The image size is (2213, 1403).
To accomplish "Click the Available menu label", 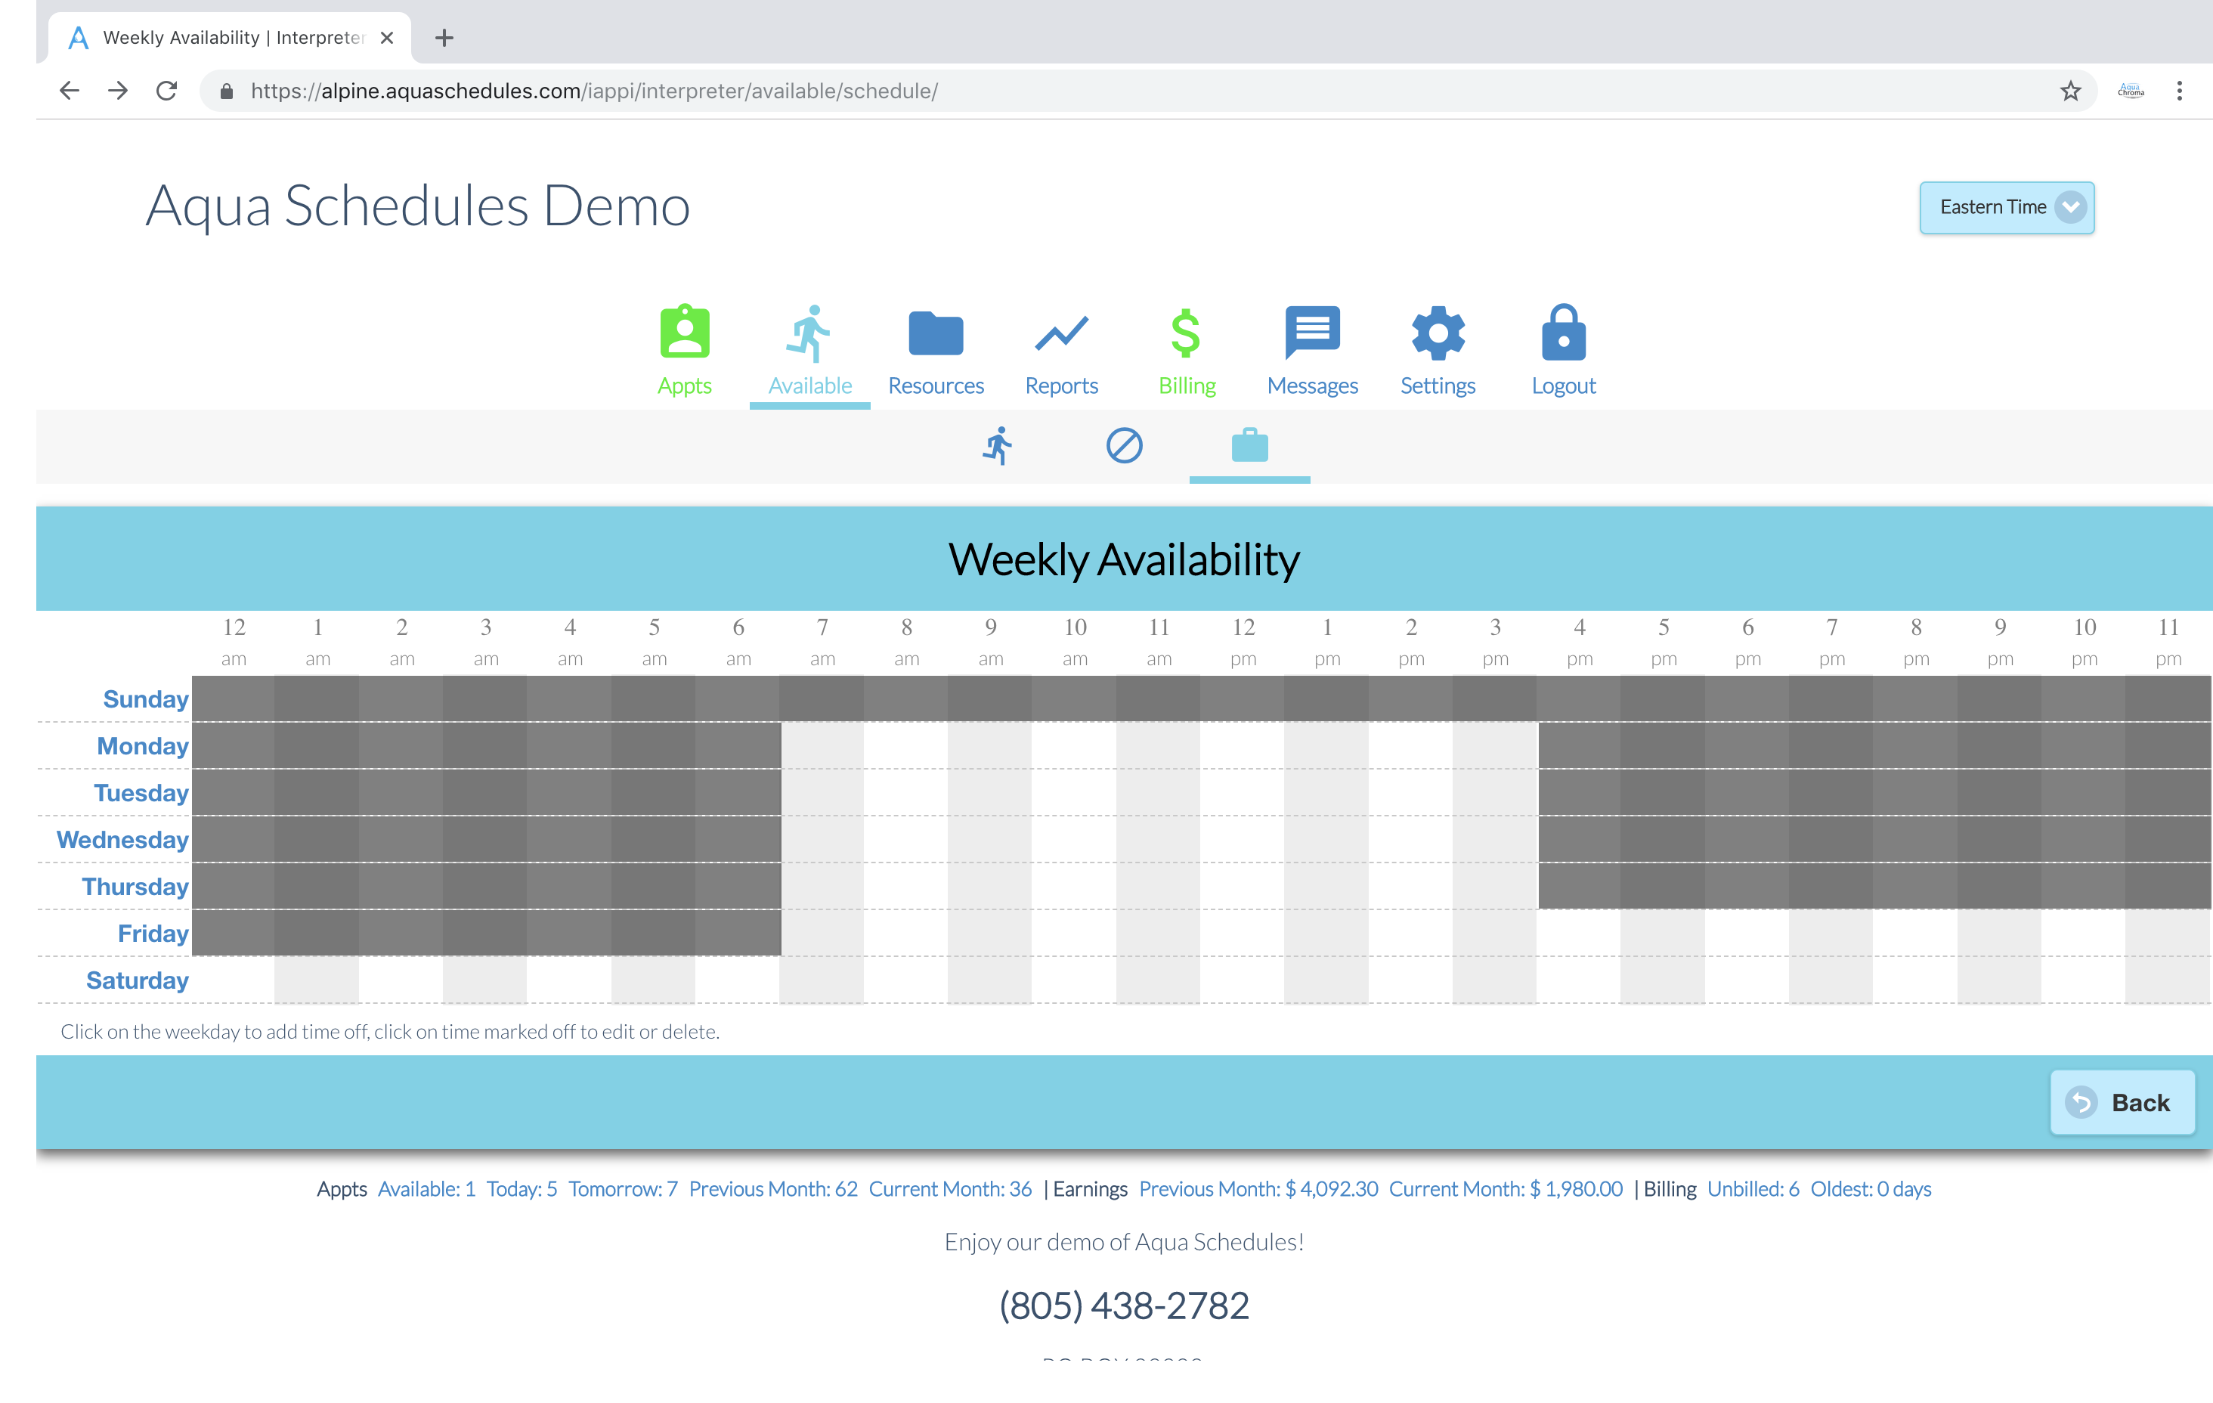I will (809, 386).
